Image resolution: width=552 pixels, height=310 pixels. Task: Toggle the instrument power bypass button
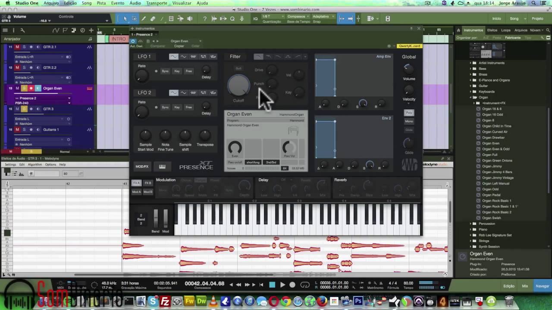(x=133, y=41)
